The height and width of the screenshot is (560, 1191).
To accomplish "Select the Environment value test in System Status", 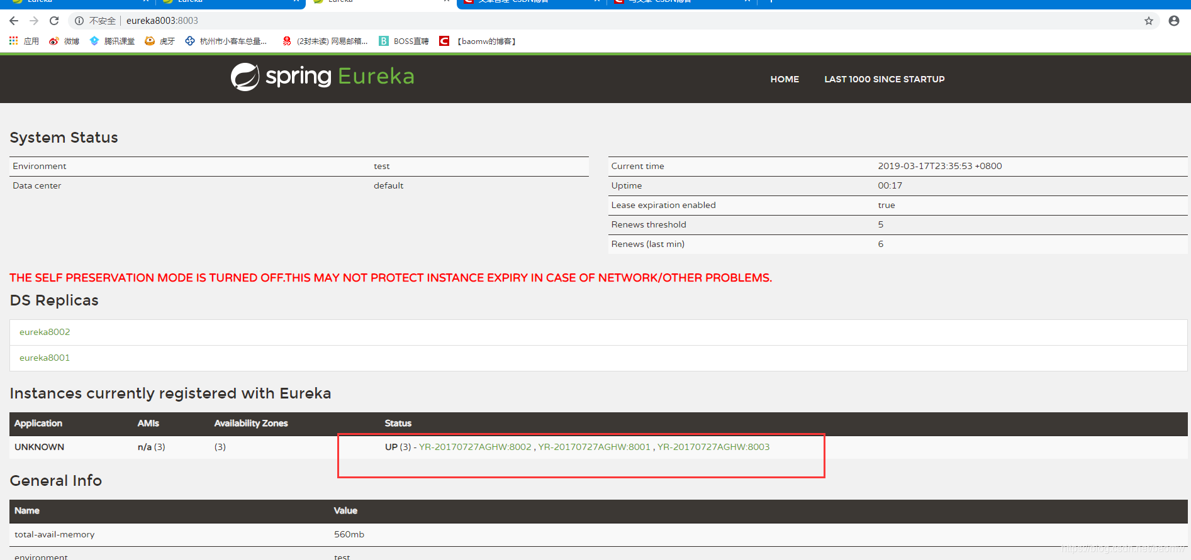I will pyautogui.click(x=381, y=166).
